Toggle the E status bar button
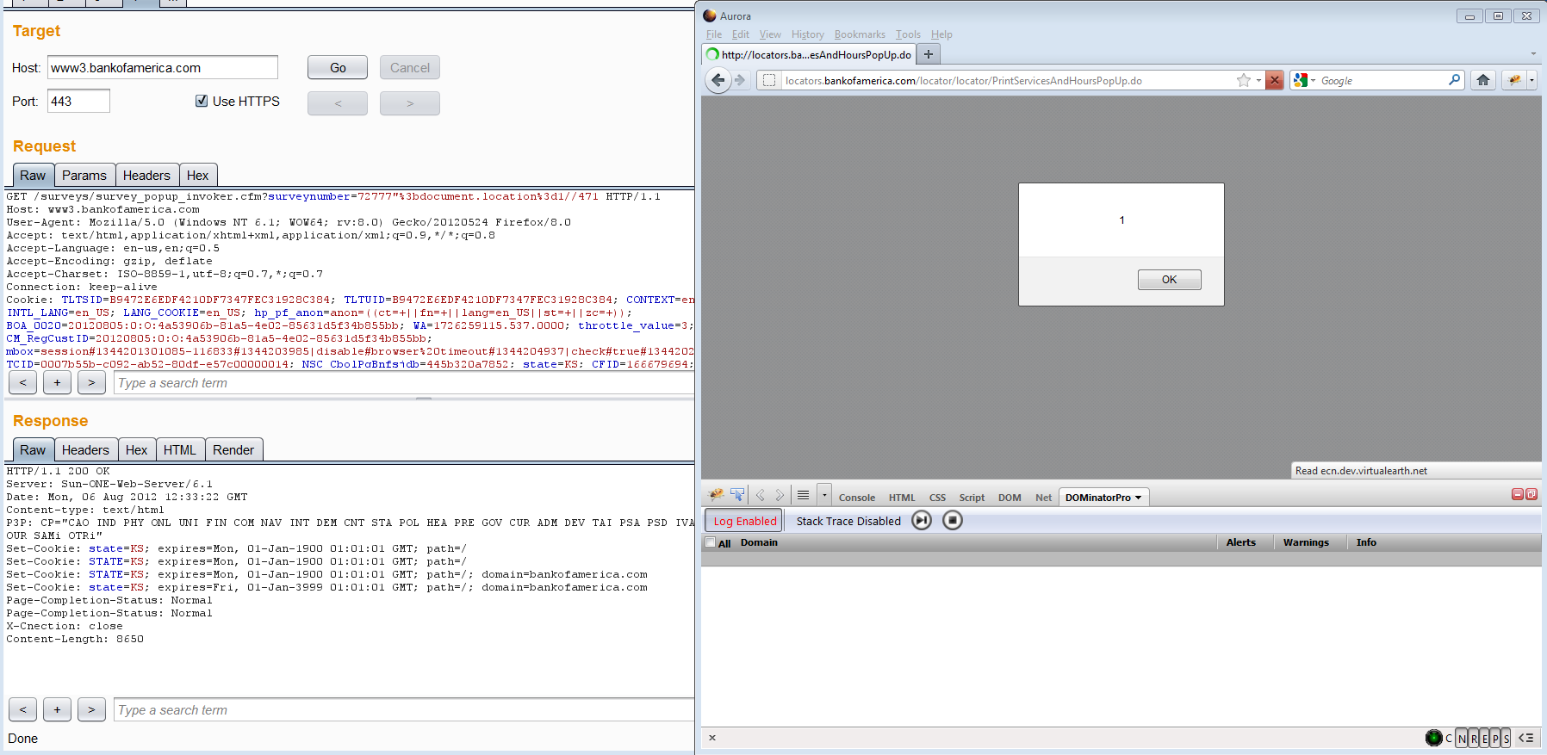 pos(1485,739)
